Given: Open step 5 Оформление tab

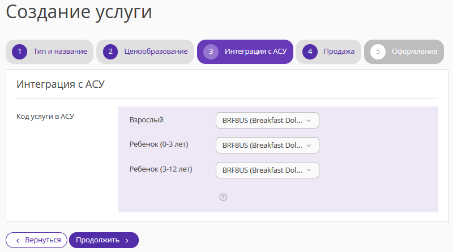Looking at the screenshot, I should click(404, 52).
